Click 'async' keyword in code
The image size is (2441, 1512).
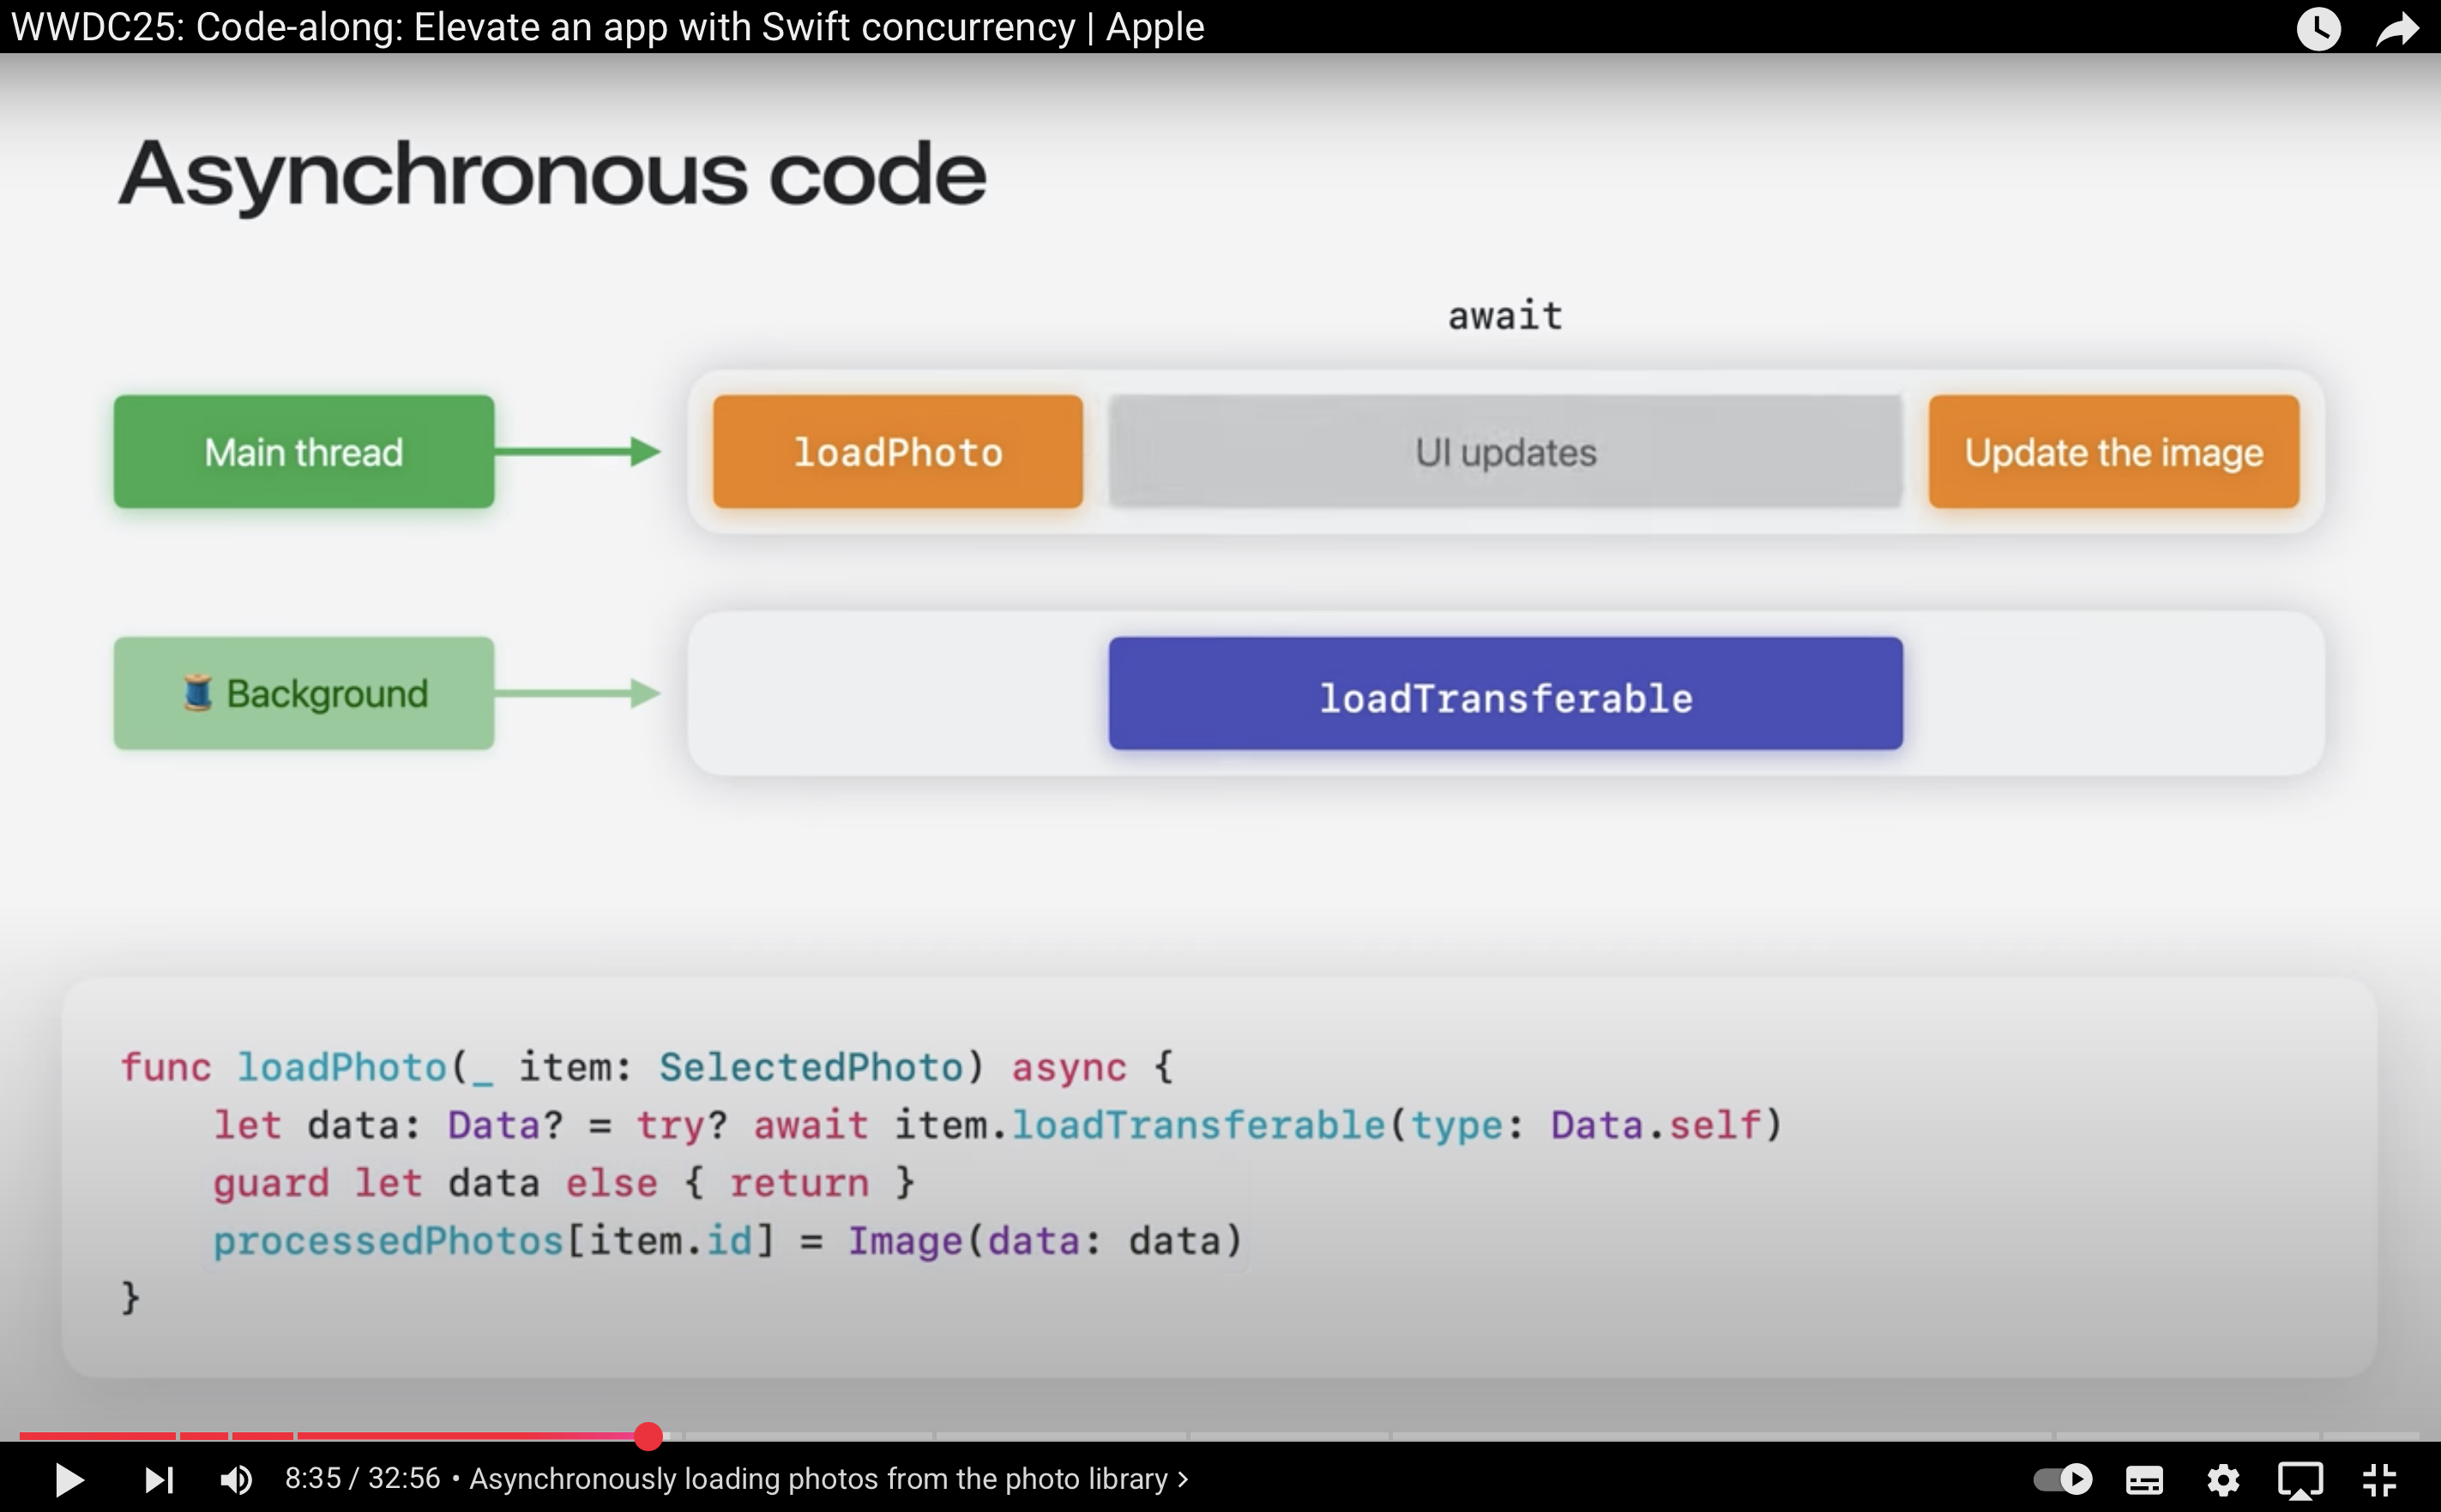tap(1069, 1067)
